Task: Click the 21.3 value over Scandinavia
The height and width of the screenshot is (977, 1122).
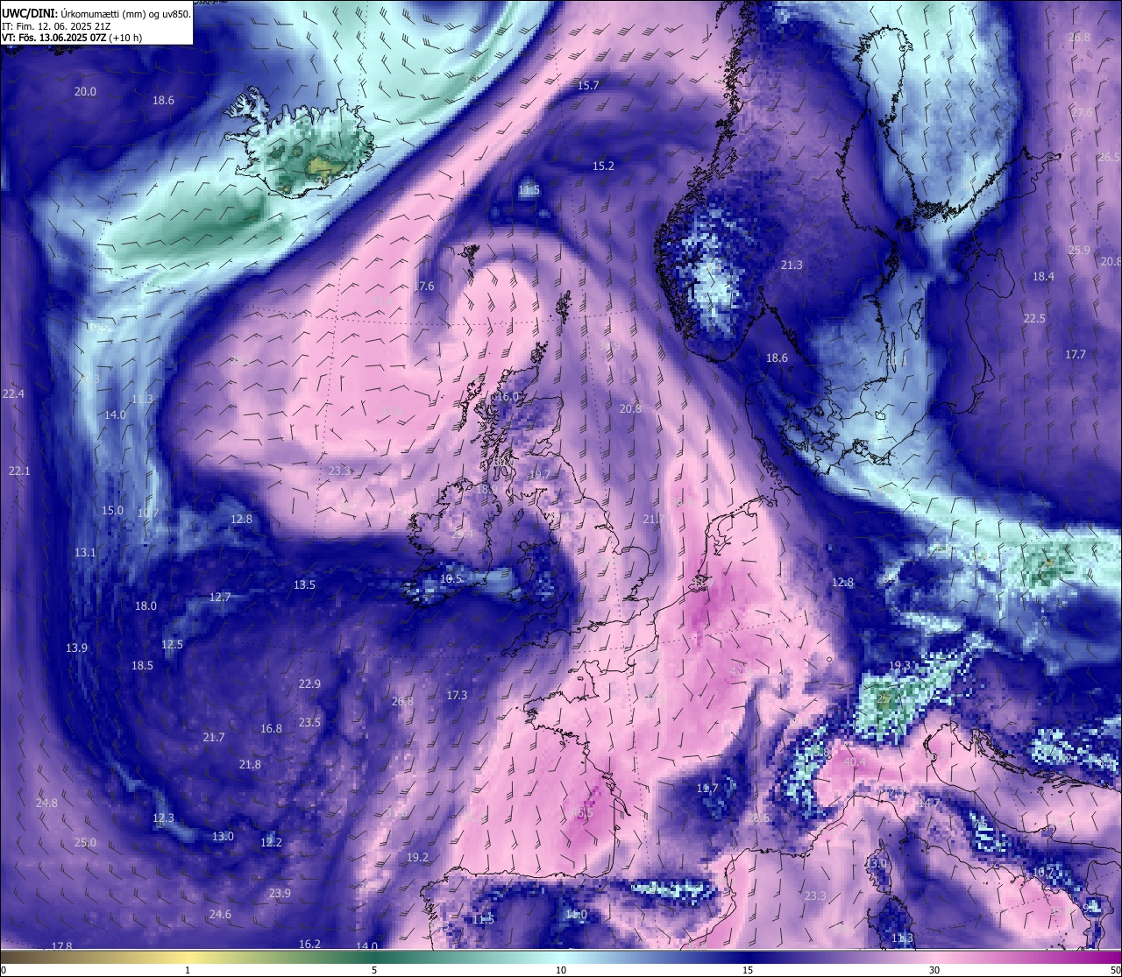Action: [x=792, y=265]
